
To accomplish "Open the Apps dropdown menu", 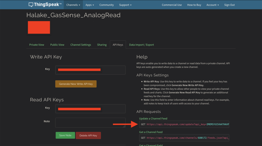I will tap(90, 5).
